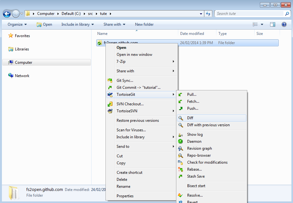Click the Search tute input field
This screenshot has width=293, height=203.
coord(249,14)
